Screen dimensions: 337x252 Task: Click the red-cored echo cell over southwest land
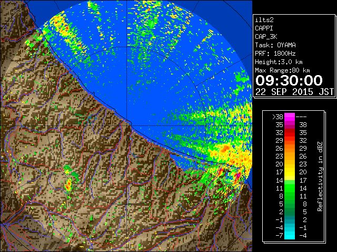pos(68,185)
